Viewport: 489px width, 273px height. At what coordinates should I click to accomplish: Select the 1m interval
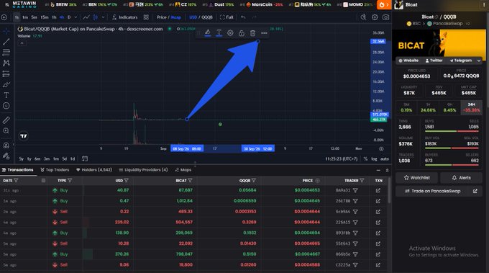coord(25,17)
